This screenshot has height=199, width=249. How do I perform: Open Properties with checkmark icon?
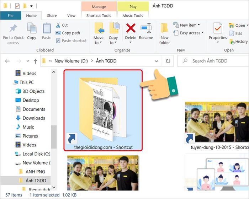[x=218, y=28]
